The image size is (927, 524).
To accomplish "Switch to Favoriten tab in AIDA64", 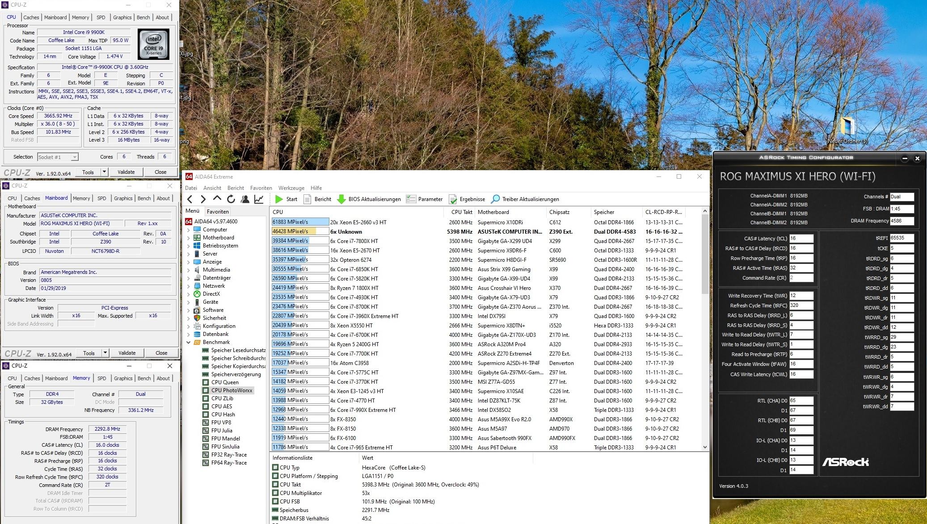I will [218, 212].
